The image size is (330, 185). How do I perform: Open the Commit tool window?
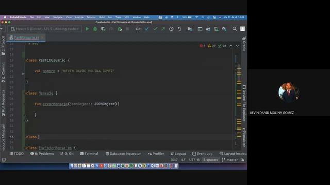(x=3, y=72)
